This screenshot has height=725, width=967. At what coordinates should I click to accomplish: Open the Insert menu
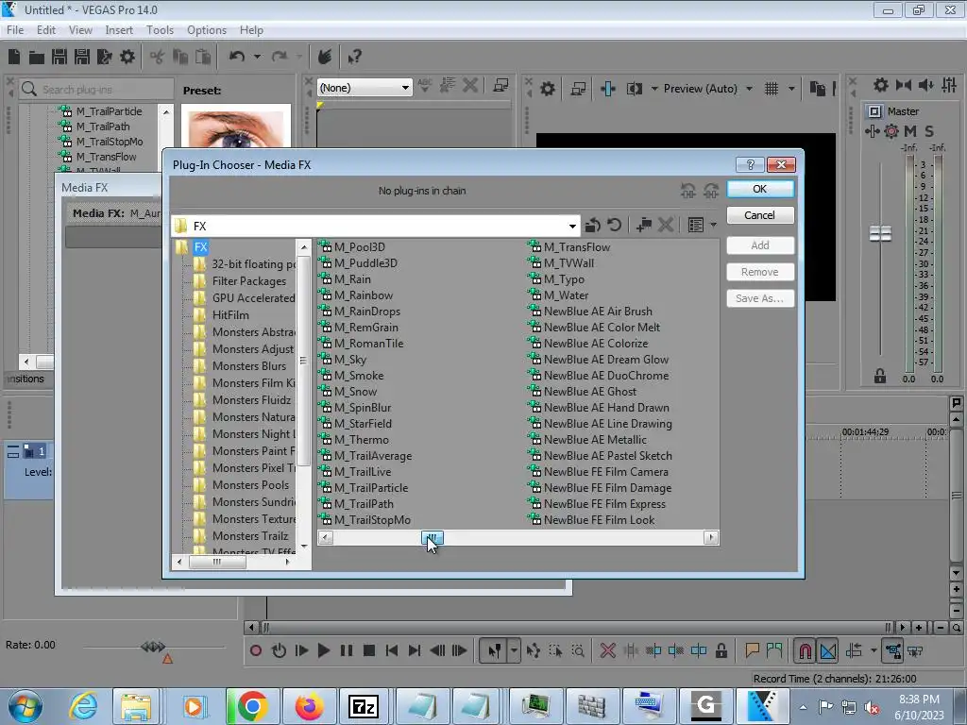tap(119, 29)
